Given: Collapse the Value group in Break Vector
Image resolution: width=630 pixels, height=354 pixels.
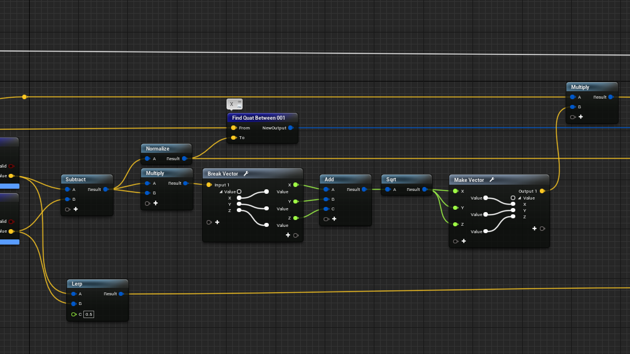Looking at the screenshot, I should (x=221, y=192).
